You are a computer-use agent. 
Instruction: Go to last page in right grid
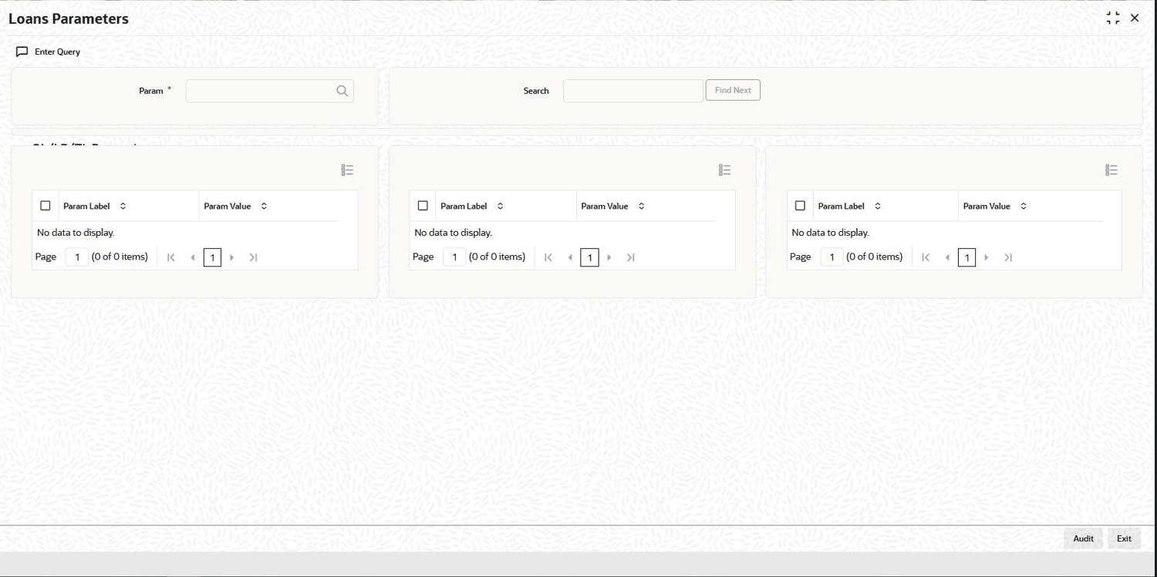(1007, 257)
